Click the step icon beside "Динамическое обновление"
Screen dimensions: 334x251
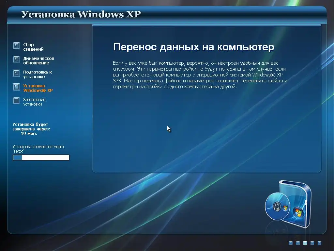[x=16, y=59]
